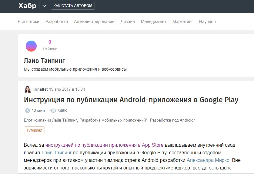This screenshot has width=254, height=174.
Task: Open the Все потоки section
Action: tap(28, 22)
